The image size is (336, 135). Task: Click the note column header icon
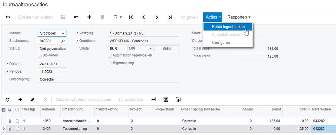point(17,109)
